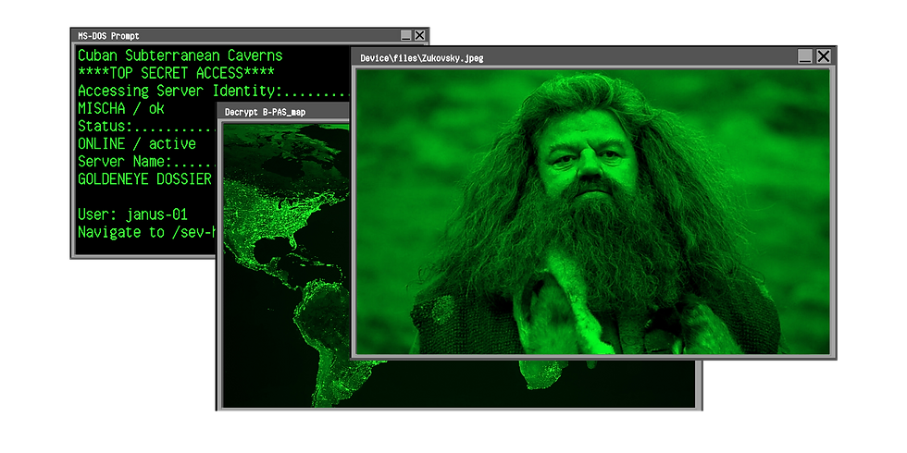The image size is (907, 453).
Task: Click the 'ONLINE / active' line
Action: [137, 144]
